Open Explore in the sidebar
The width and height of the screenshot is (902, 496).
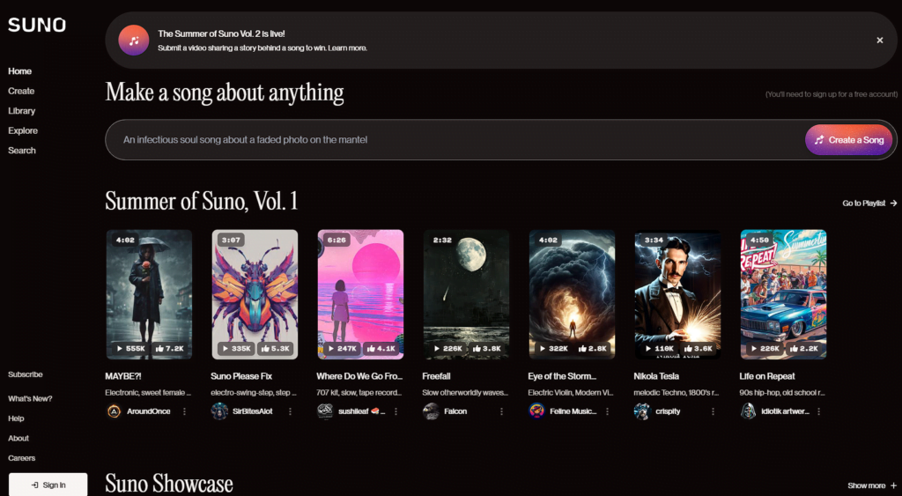(x=23, y=130)
